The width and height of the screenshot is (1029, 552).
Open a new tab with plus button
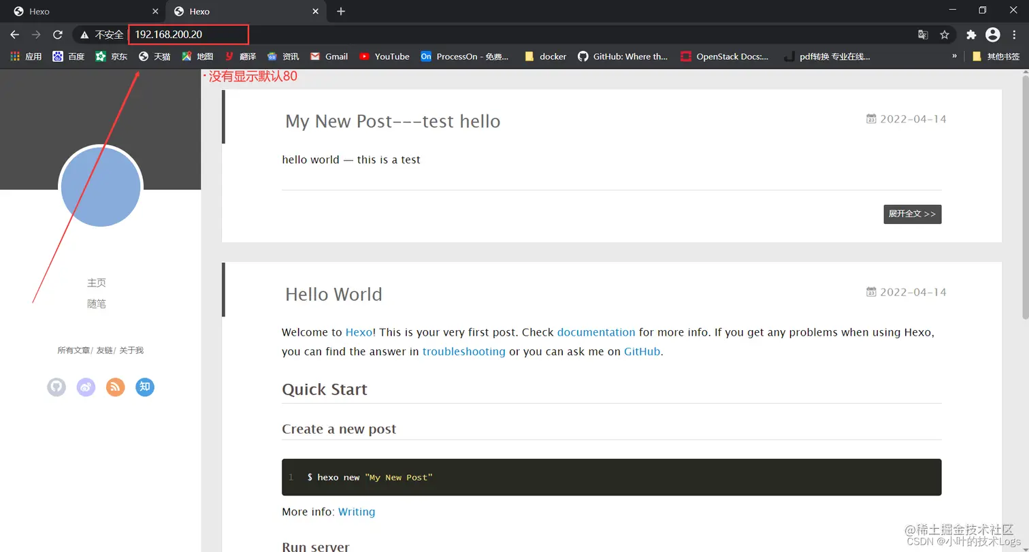click(x=341, y=12)
